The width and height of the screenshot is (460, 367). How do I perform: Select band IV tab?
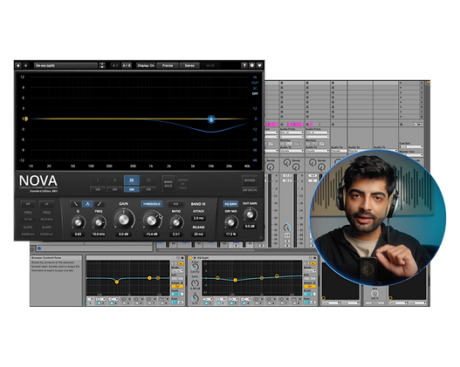(x=148, y=180)
